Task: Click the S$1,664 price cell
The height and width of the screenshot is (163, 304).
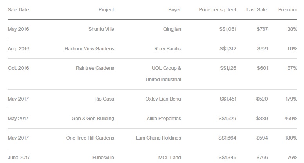Action: (x=227, y=138)
